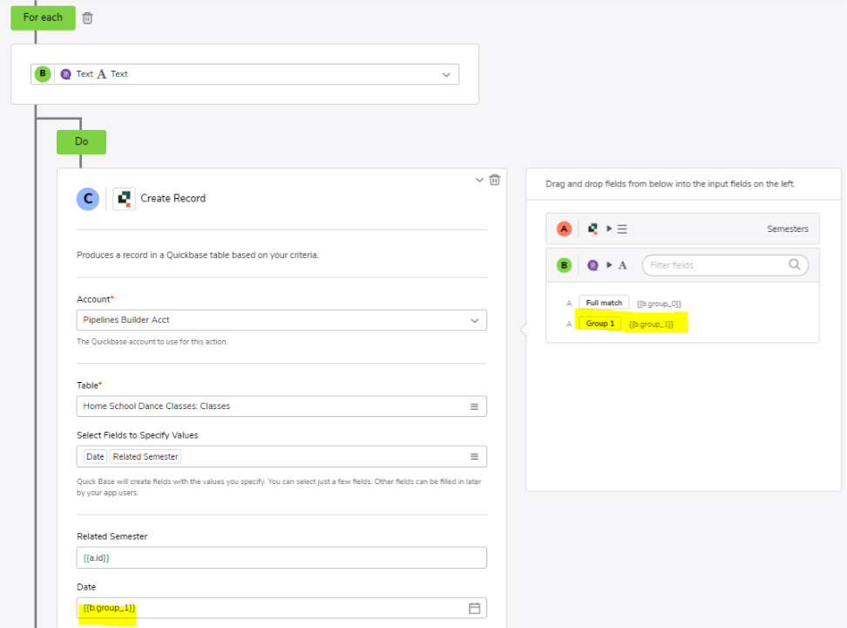Click the Quickbase logo icon beside Create Record
The height and width of the screenshot is (628, 847).
coord(125,199)
